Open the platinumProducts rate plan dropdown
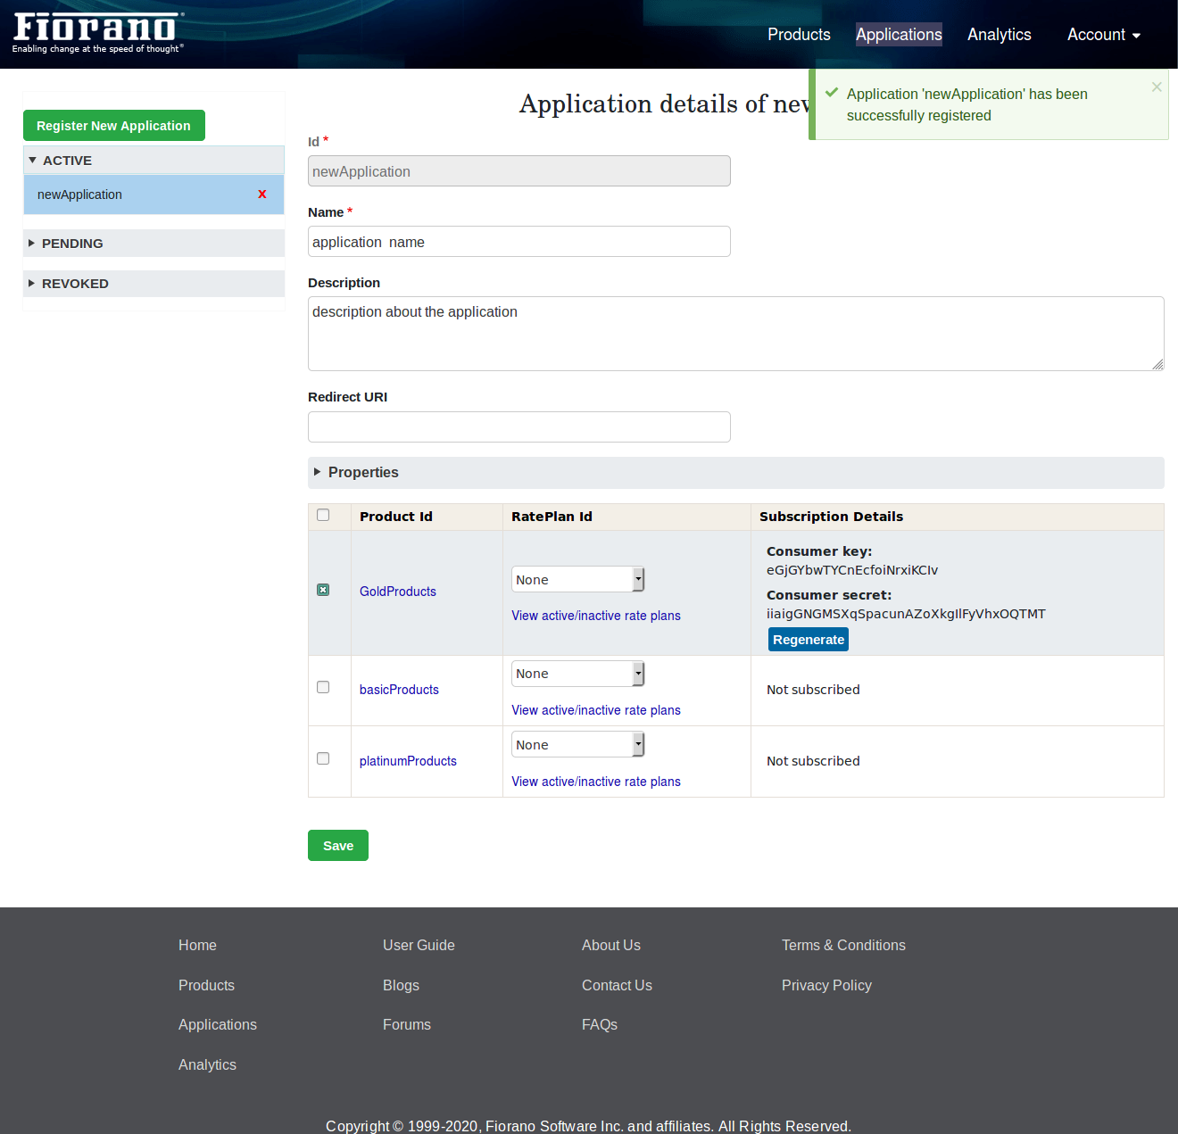 coord(577,744)
